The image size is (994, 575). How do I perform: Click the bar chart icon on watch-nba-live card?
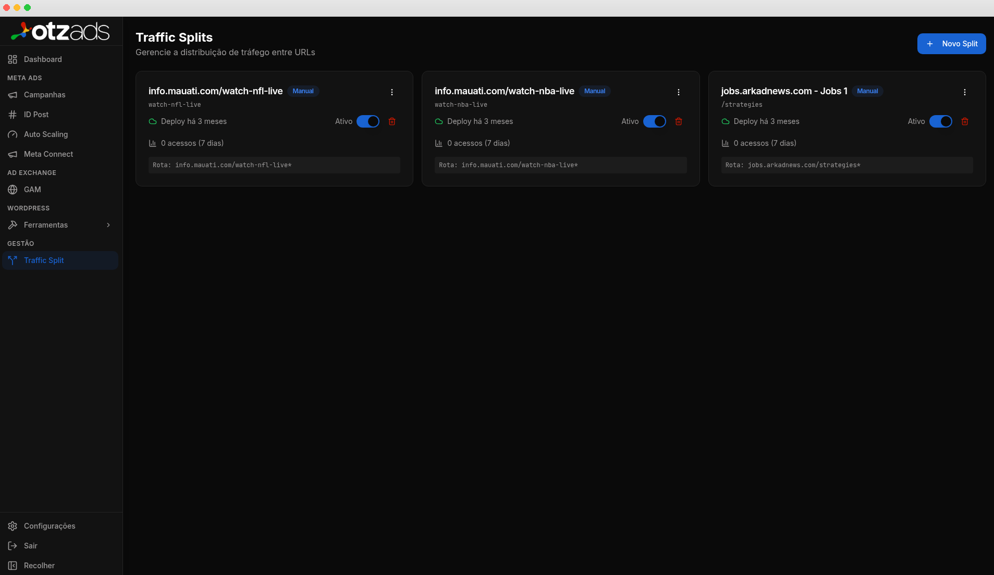(439, 143)
